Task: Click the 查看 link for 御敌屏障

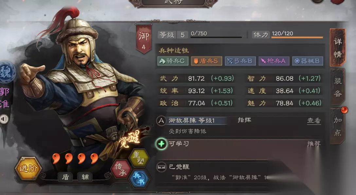Action: 314,121
